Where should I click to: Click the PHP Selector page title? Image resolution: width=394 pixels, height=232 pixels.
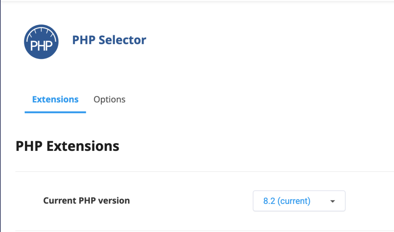pos(109,40)
